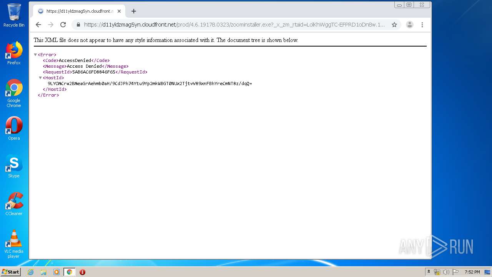Image resolution: width=492 pixels, height=277 pixels.
Task: Open CCleaner desktop shortcut
Action: (14, 204)
